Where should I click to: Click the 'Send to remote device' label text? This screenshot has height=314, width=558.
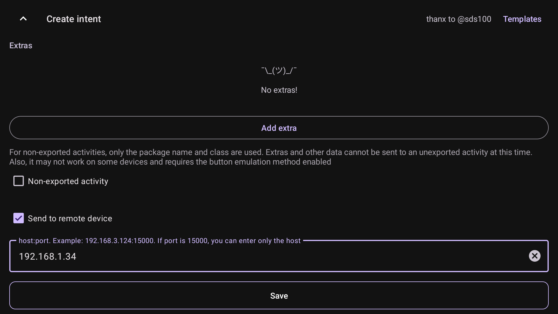[x=70, y=219]
